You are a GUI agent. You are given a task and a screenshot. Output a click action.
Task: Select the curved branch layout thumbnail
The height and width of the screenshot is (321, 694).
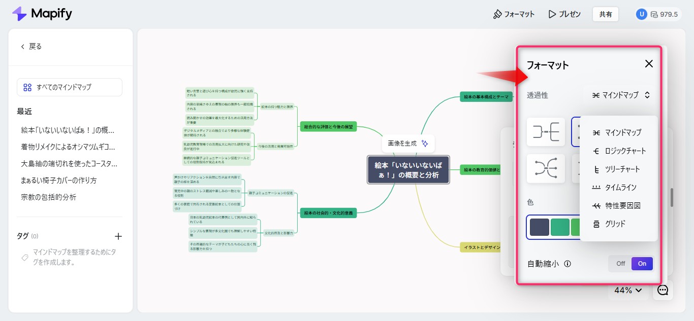546,168
